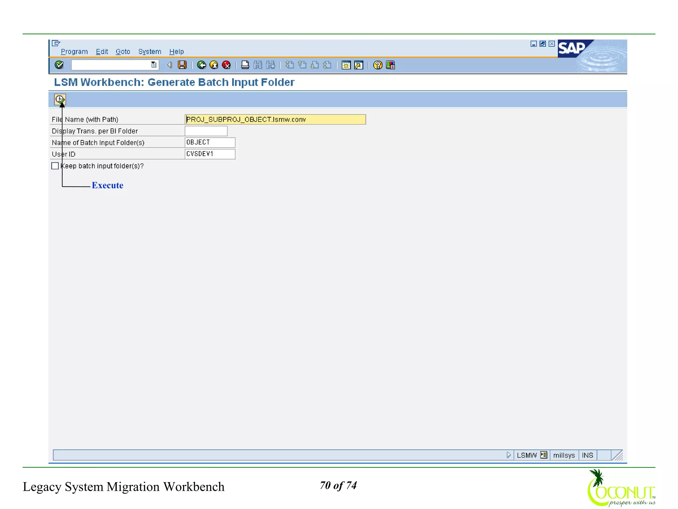Click the status bar system info icon
Screen dimensions: 678x509
[x=544, y=455]
